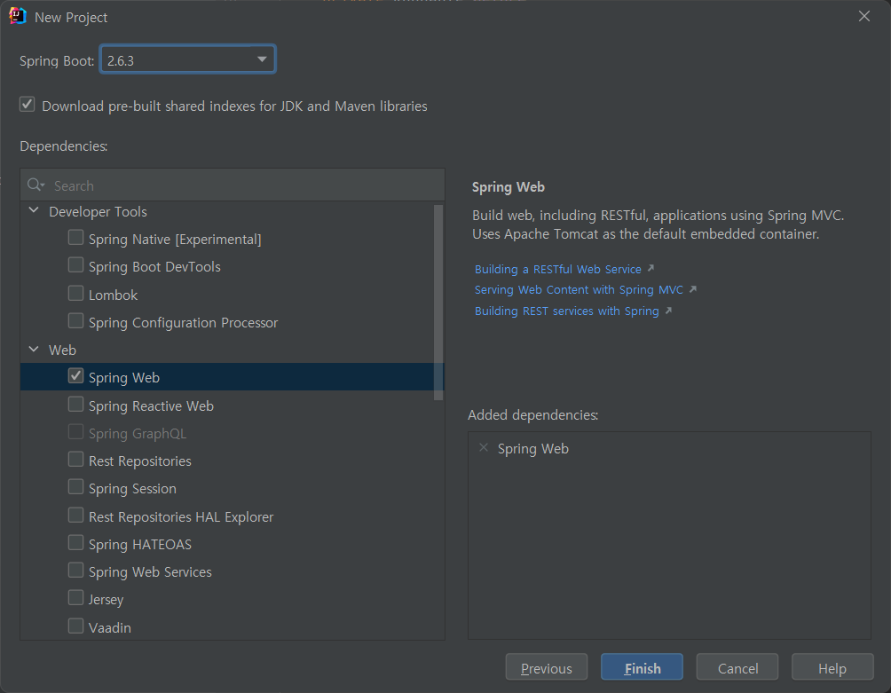Select the Lombok row label

(x=113, y=295)
